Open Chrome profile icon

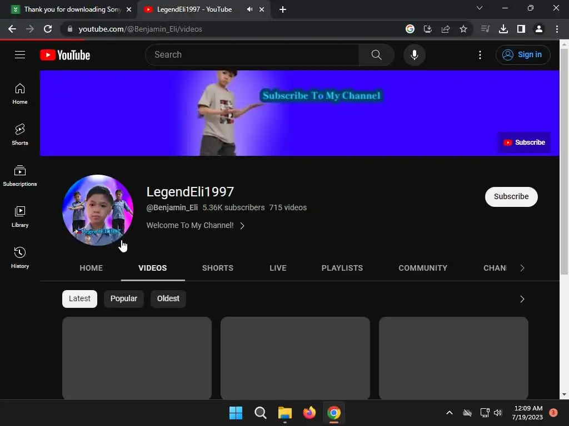tap(539, 29)
